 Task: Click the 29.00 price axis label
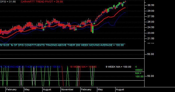pos(151,11)
